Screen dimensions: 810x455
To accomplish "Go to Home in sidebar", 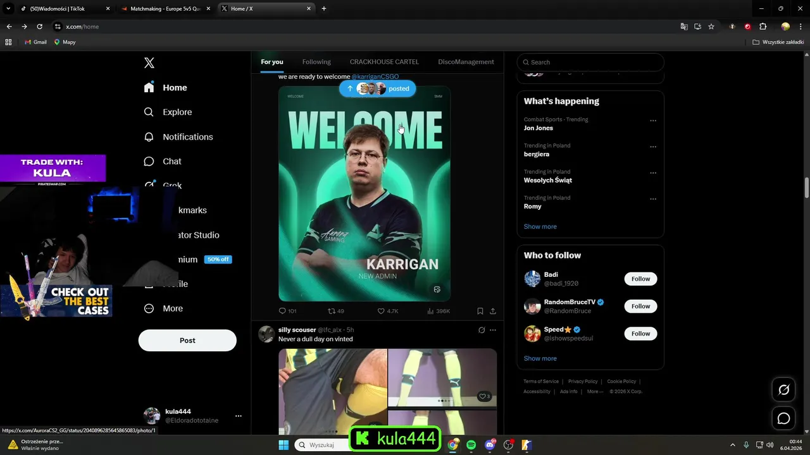I will click(166, 88).
